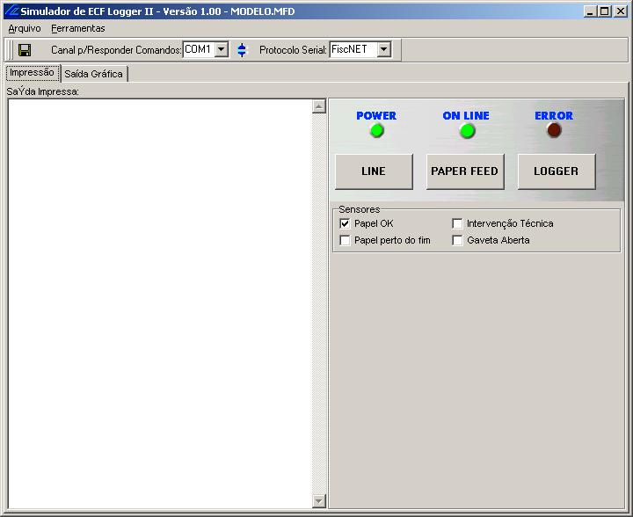
Task: Click the dark red ERROR indicator light
Action: [x=554, y=130]
